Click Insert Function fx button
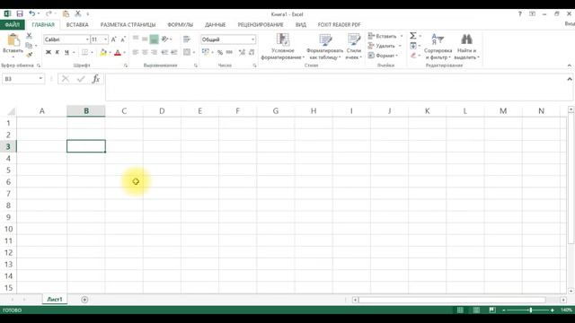Image resolution: width=575 pixels, height=323 pixels. click(x=96, y=79)
